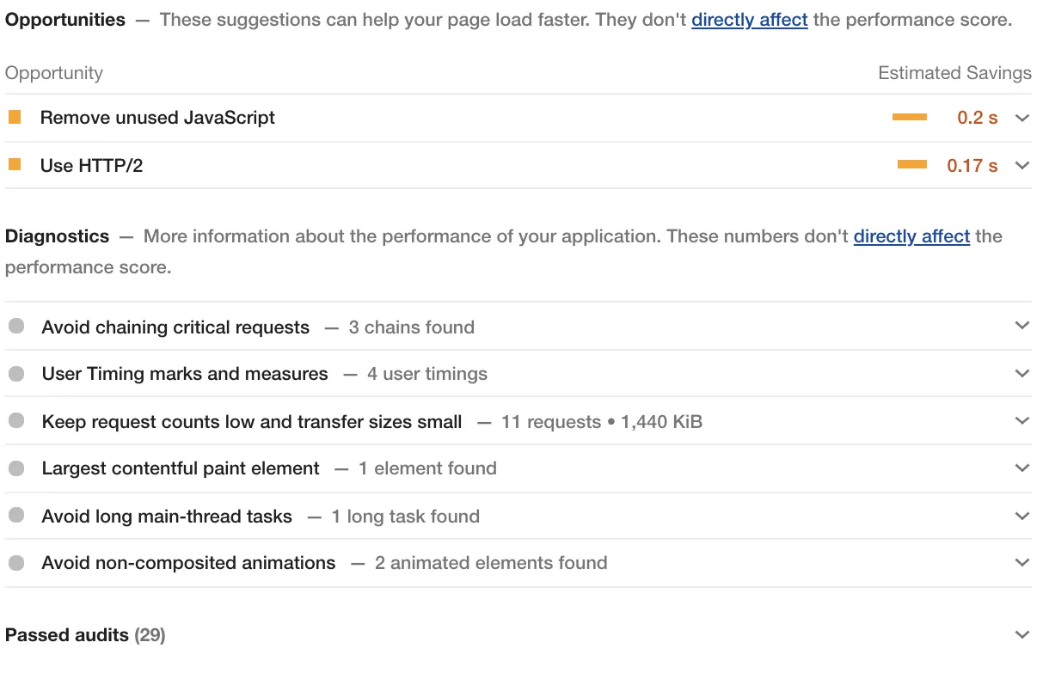The image size is (1049, 679).
Task: Click orange square icon beside Use HTTP/2
Action: pyautogui.click(x=15, y=164)
